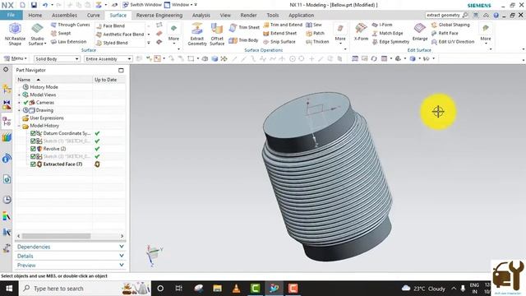Click Switch Window button
Screen dimensions: 526x296
tap(141, 5)
